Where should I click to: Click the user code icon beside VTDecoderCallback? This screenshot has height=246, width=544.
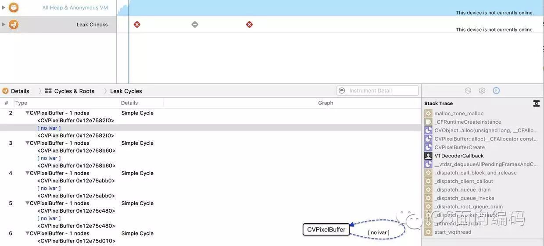click(x=429, y=156)
